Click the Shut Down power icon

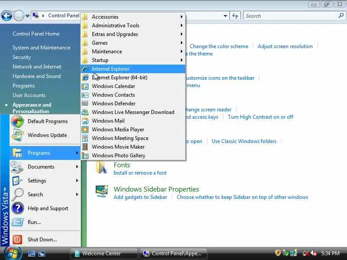[x=17, y=240]
